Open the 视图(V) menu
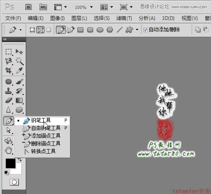 pos(189,18)
